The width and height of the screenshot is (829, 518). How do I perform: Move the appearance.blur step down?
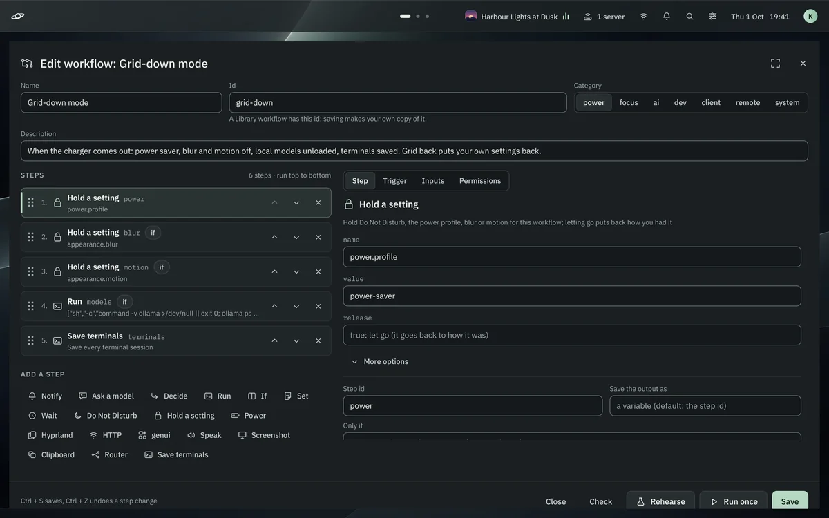(296, 237)
